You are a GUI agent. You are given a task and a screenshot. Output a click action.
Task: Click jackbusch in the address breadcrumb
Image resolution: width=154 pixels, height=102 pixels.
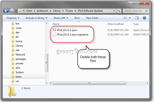[43, 11]
